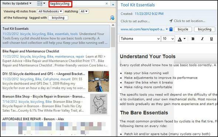Click the blue tag icon
Screen dimensions: 218x137
pos(171,29)
